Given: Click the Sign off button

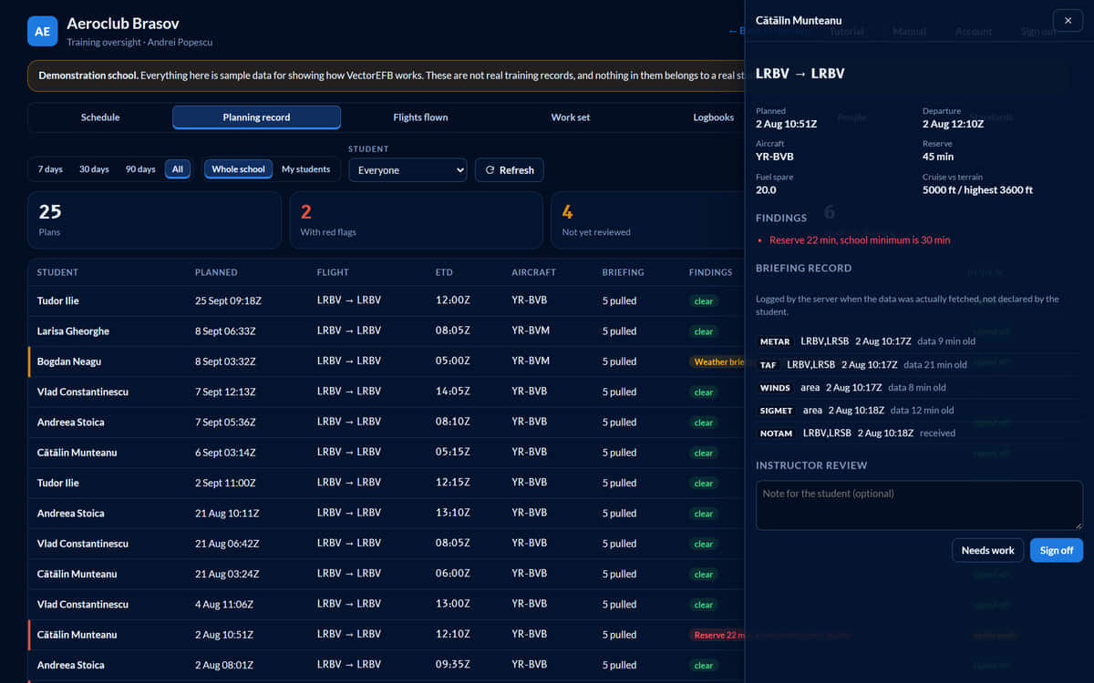Looking at the screenshot, I should (x=1057, y=550).
